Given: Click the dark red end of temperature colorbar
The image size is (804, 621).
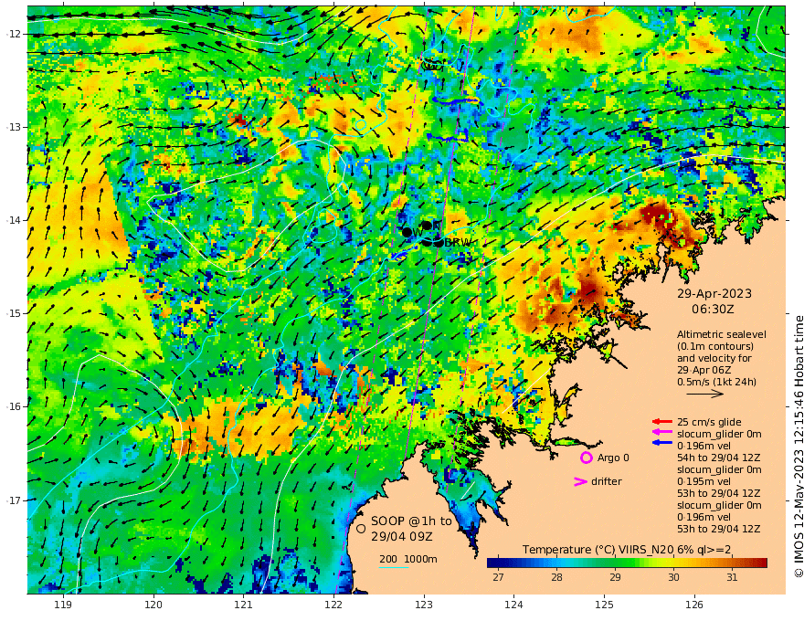Looking at the screenshot, I should (760, 563).
